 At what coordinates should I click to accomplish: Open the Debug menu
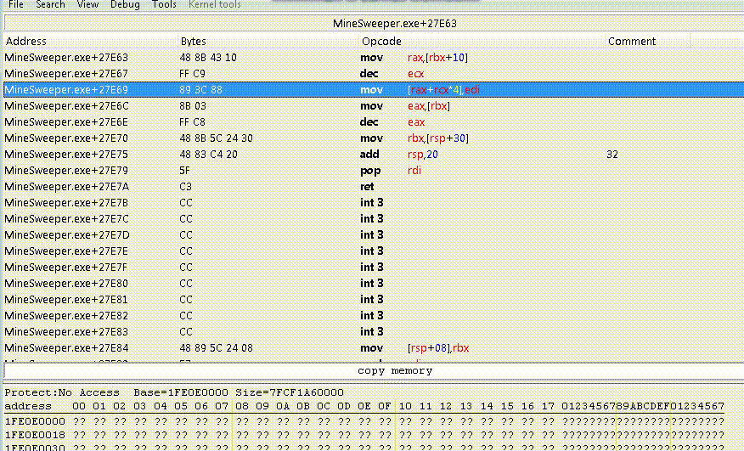tap(125, 5)
